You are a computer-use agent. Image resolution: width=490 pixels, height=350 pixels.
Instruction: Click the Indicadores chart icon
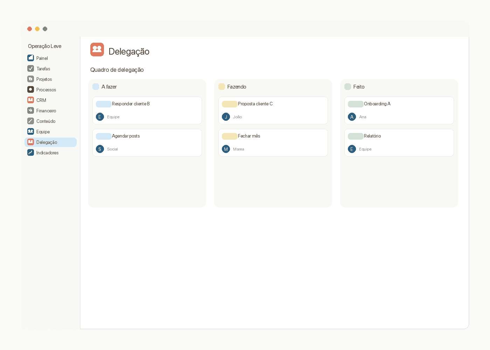pyautogui.click(x=31, y=153)
